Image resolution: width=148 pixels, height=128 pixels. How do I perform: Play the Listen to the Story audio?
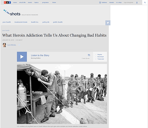(x=22, y=57)
